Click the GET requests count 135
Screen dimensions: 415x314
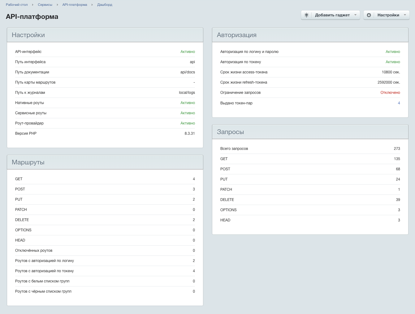point(397,159)
